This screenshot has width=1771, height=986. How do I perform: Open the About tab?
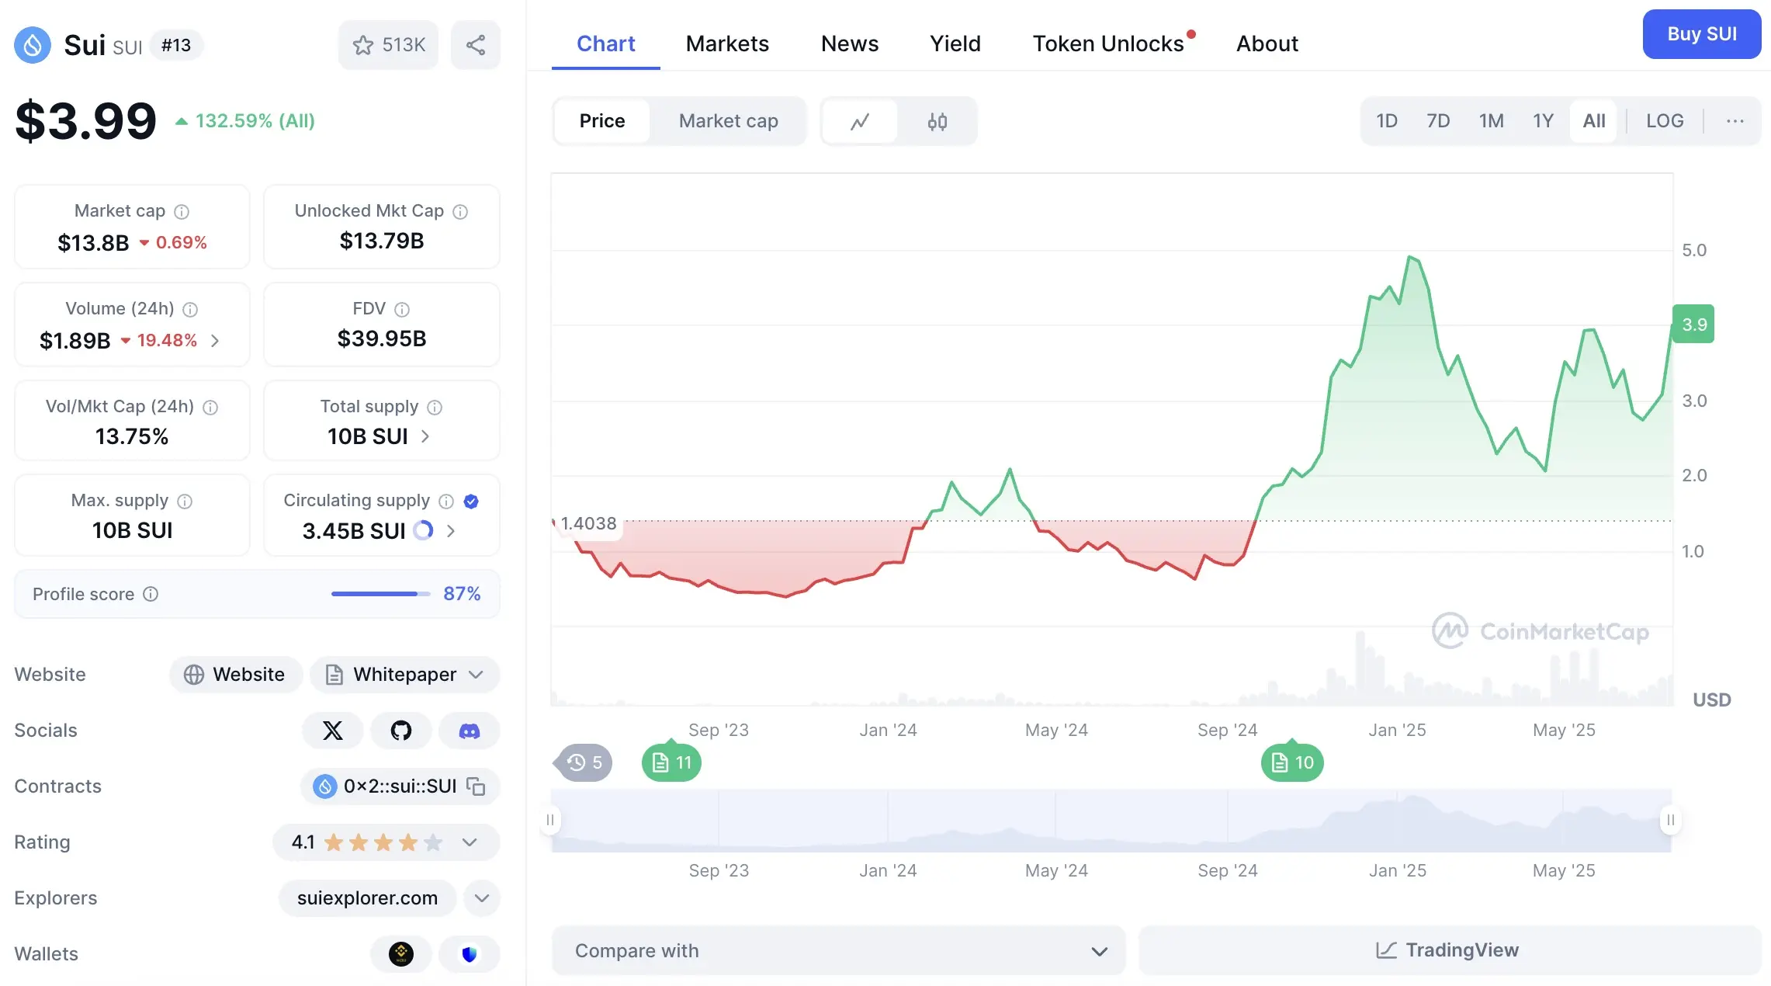[1267, 43]
